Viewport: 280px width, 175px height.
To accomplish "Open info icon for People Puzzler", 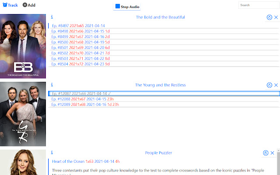I will pos(52,152).
